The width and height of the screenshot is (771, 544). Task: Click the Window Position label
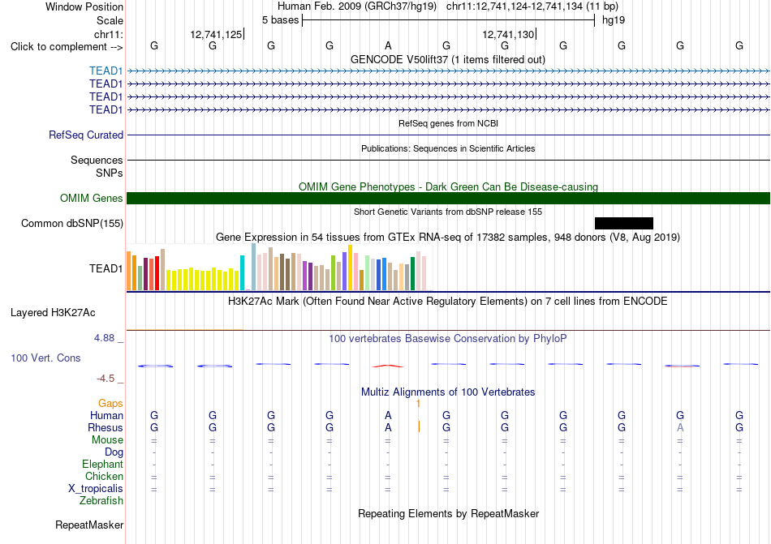(84, 7)
